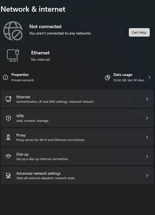
Task: Click the Ethernet No internet status label
Action: [x=40, y=59]
